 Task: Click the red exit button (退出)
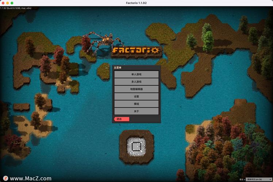tap(122, 119)
